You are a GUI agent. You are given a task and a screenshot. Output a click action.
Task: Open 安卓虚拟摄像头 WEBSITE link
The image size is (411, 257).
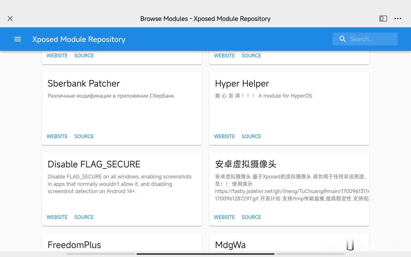tap(224, 217)
